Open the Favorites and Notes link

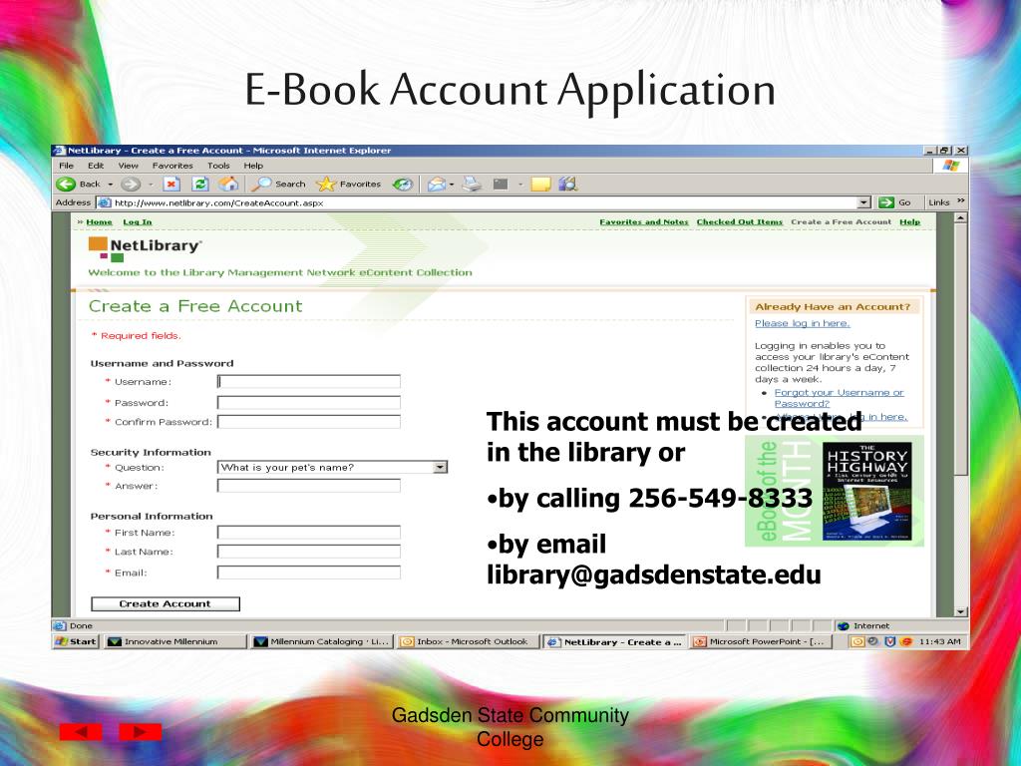(644, 222)
